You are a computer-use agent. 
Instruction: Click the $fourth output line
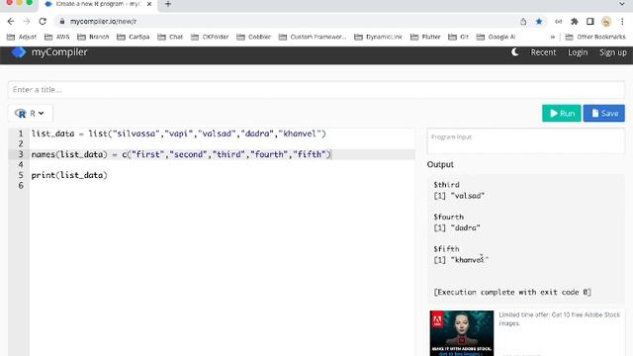click(x=448, y=217)
